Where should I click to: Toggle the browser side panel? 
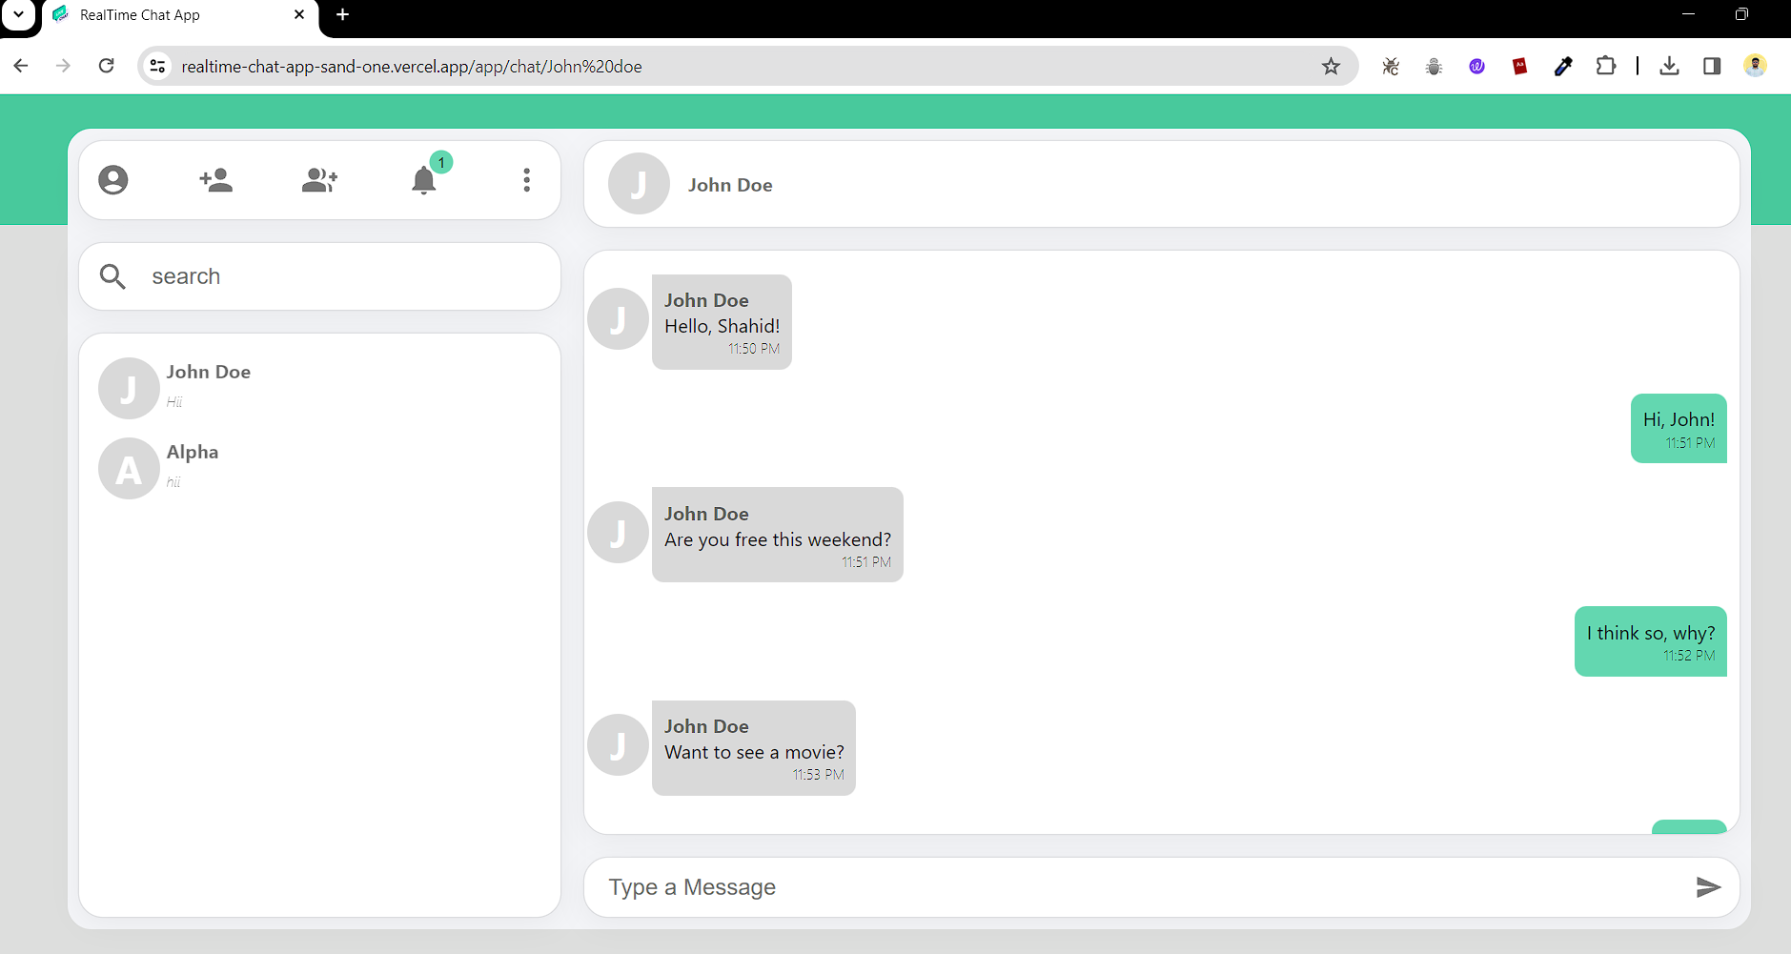(x=1712, y=66)
